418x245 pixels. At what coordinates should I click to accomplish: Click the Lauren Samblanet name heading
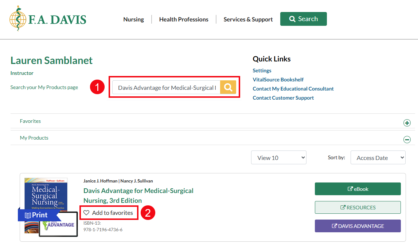pos(51,60)
